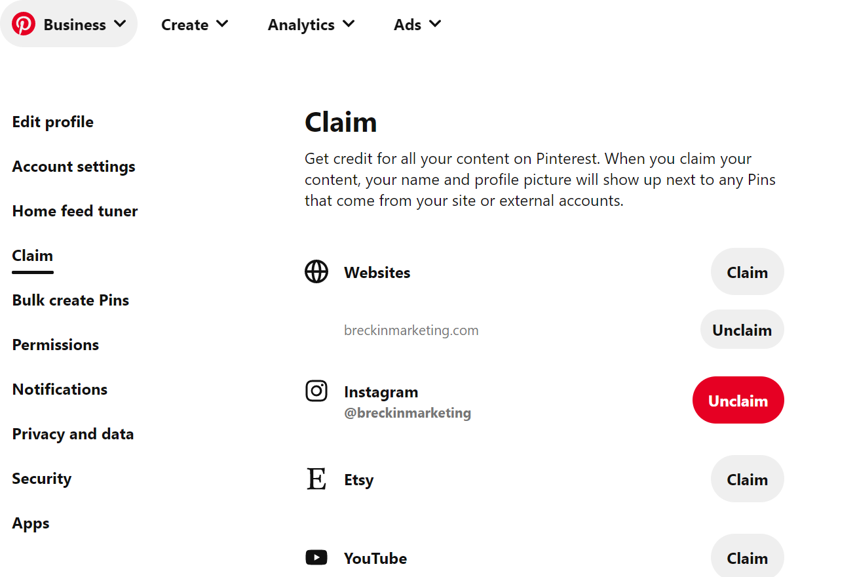Open Account settings in sidebar

(73, 167)
